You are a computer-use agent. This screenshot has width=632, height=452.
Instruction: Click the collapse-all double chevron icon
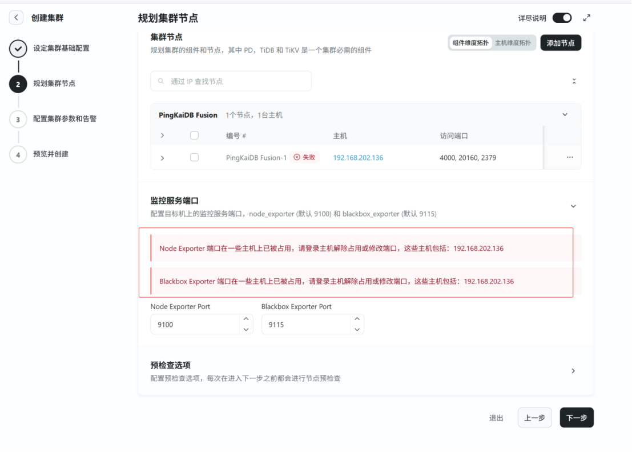pos(574,81)
